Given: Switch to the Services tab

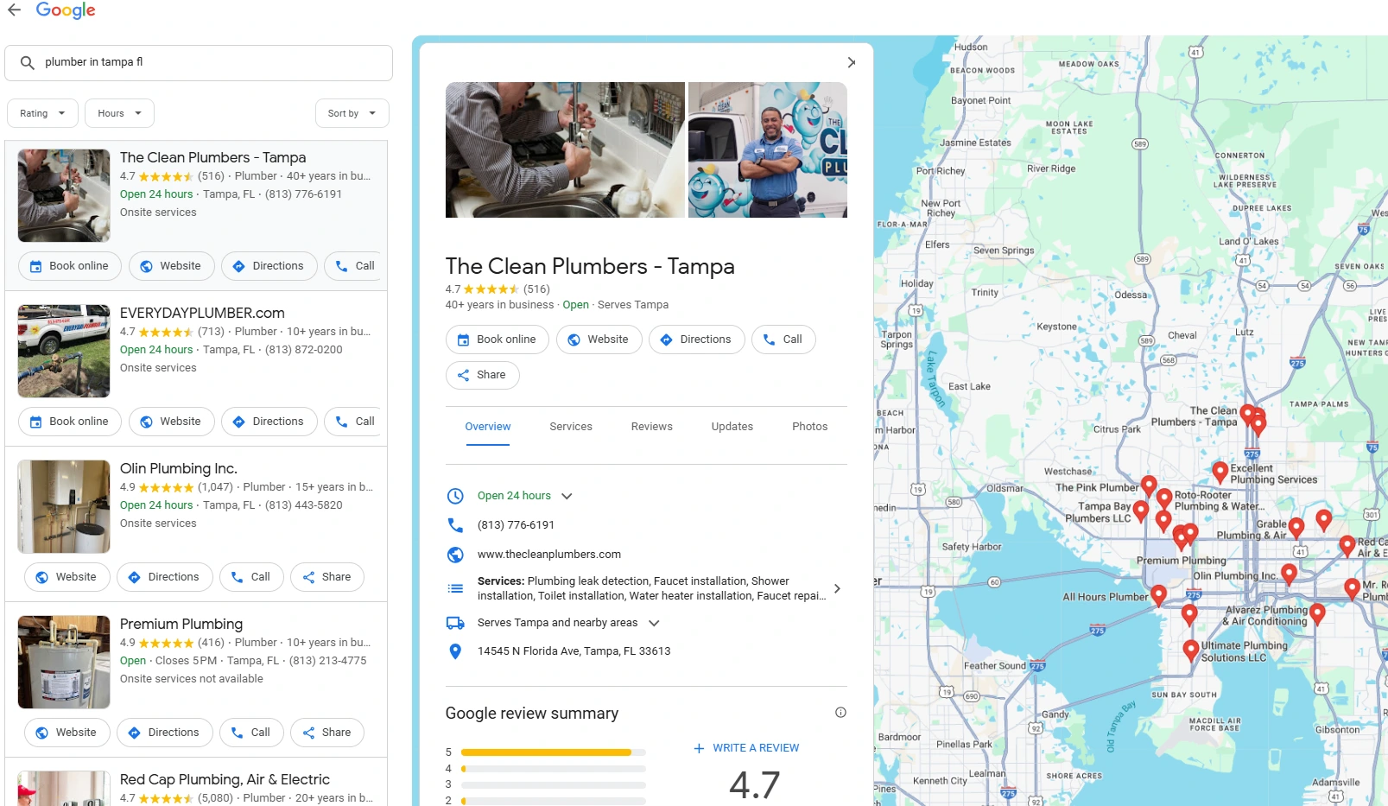Looking at the screenshot, I should (x=571, y=427).
